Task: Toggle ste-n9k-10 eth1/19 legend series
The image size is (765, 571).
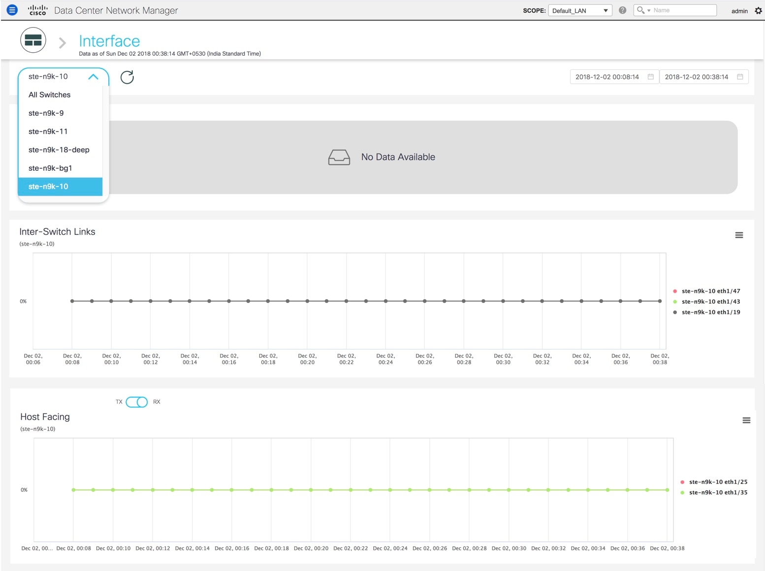Action: [x=706, y=312]
